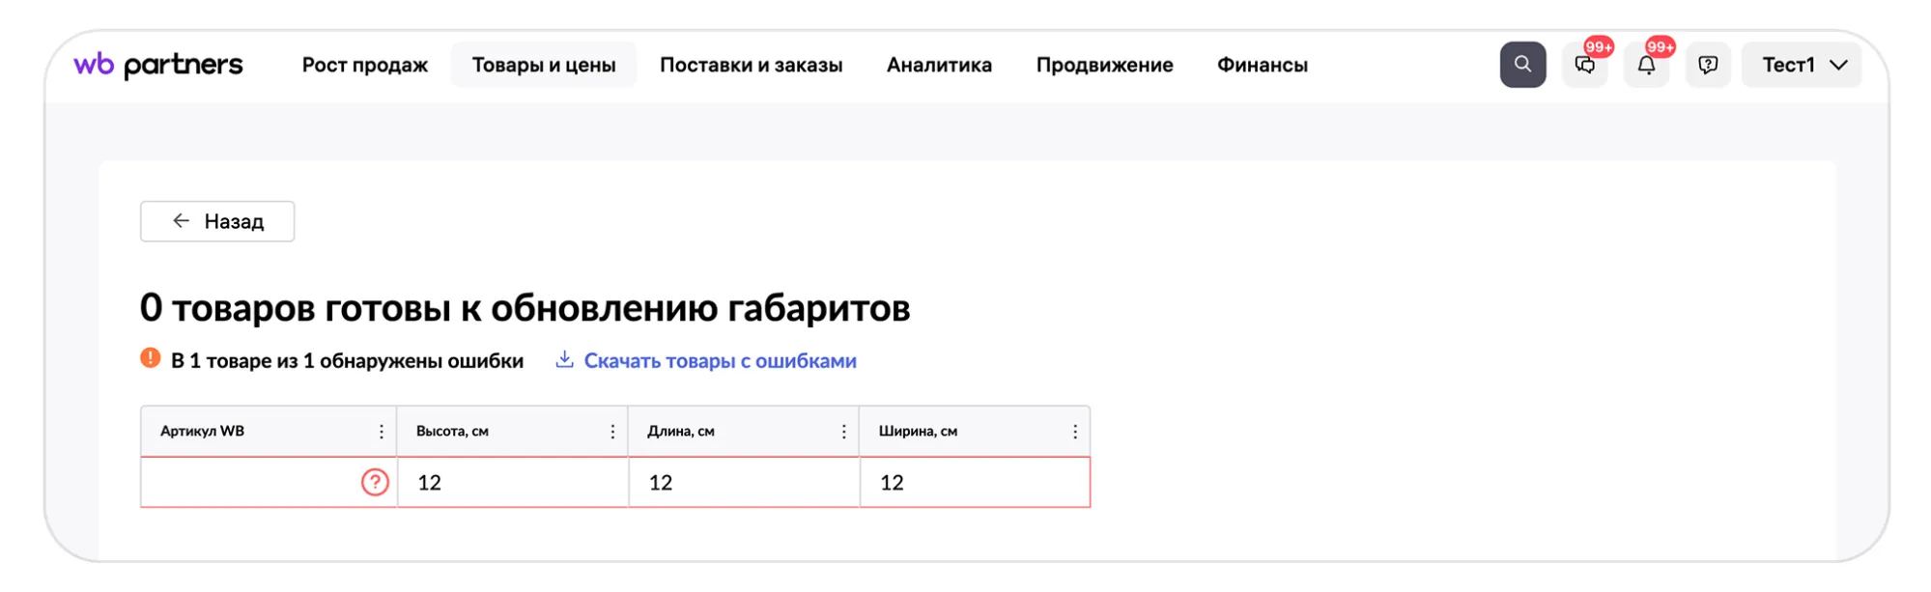Click the wb partners logo
Viewport: 1931px width, 592px height.
(x=158, y=65)
